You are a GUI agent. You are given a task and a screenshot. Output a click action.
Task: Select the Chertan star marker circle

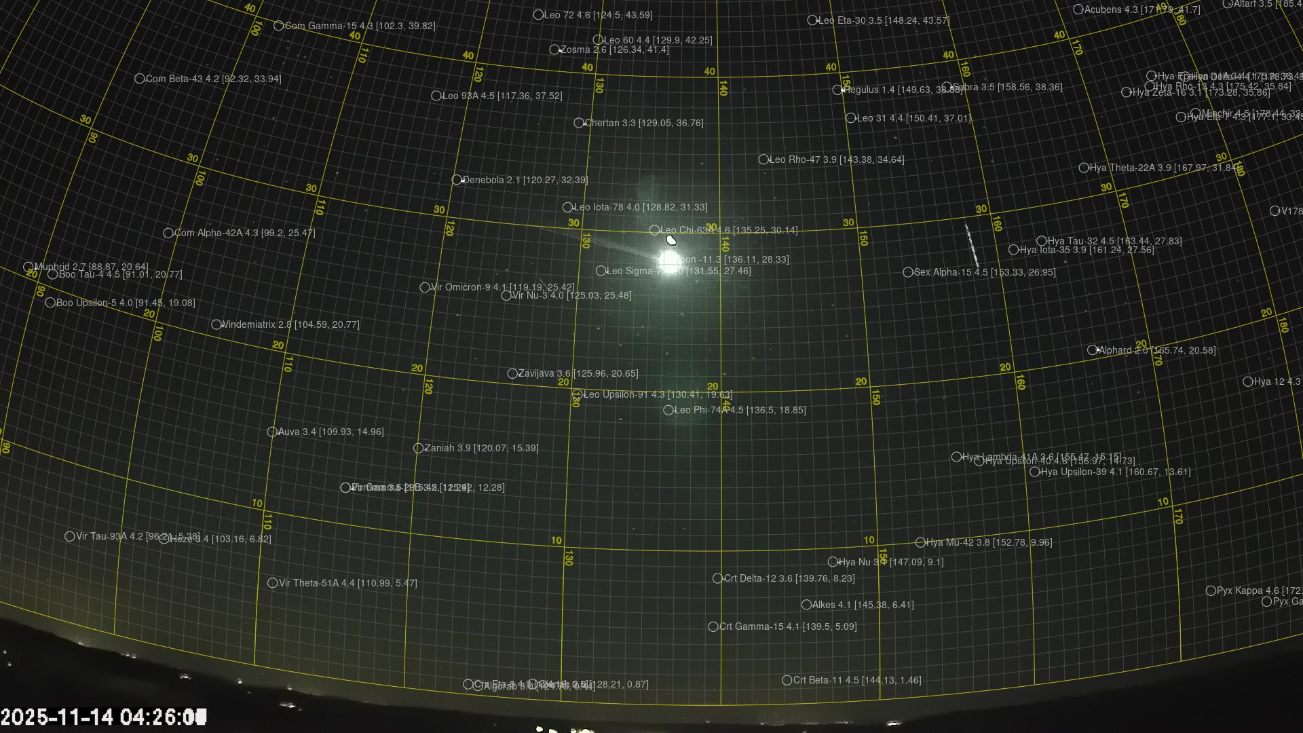[x=578, y=123]
